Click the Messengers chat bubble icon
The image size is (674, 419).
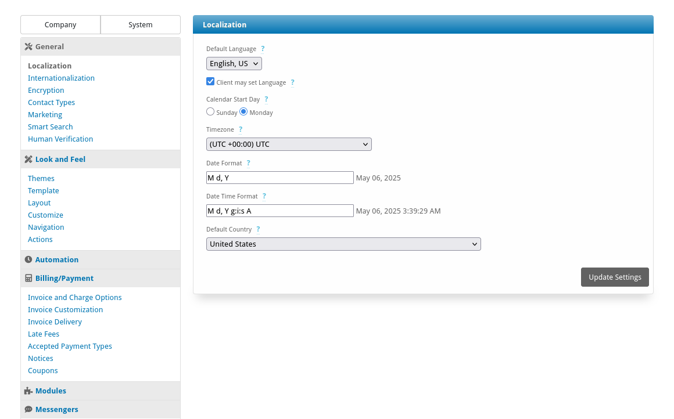coord(28,410)
